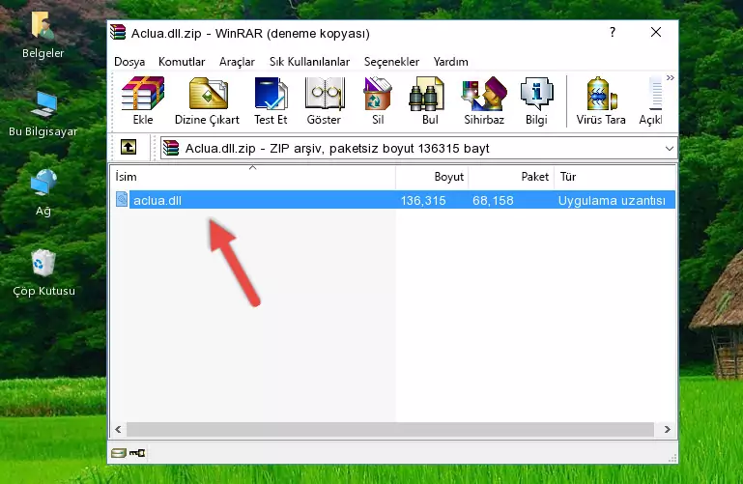Click the Ekle (Add) toolbar icon
The image size is (743, 484).
coord(143,100)
